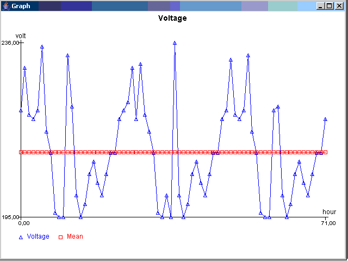Click the leftmost red Mean square marker
Viewport: 348px width, 261px height.
[21, 152]
